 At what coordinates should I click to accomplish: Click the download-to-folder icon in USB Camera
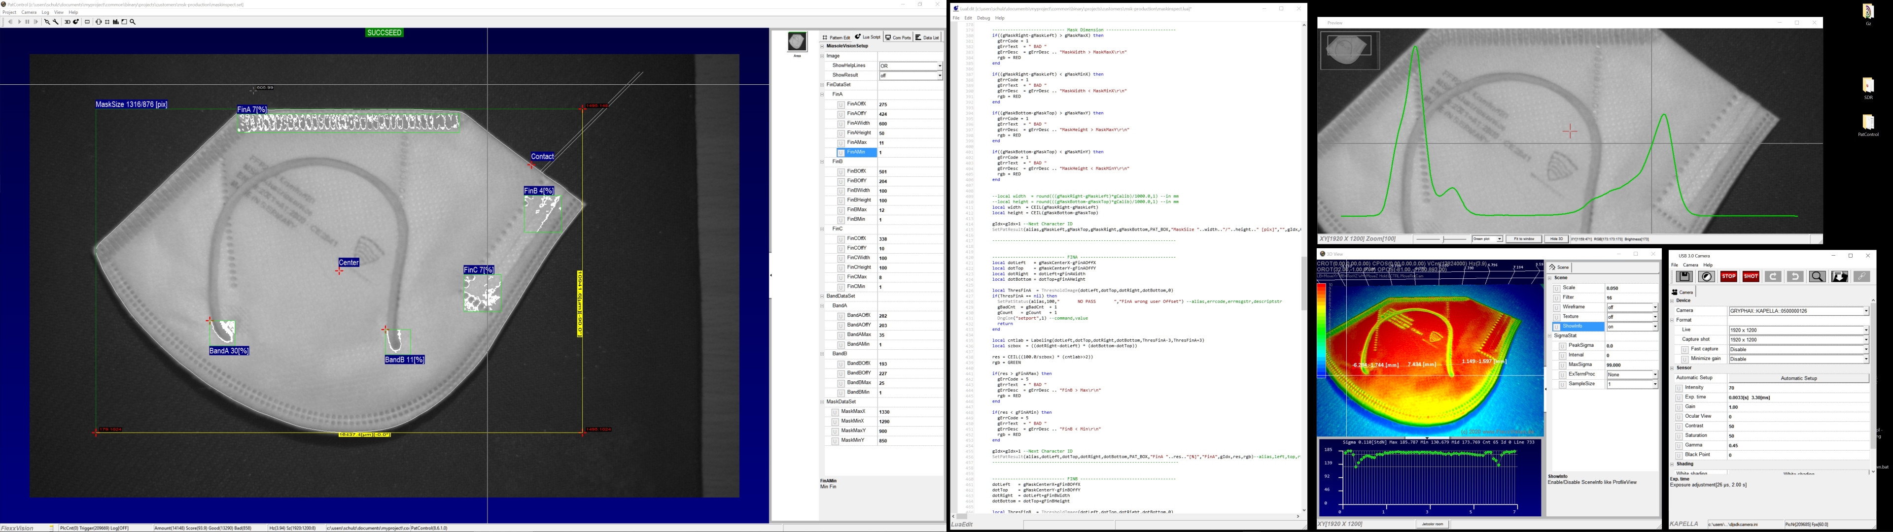click(1839, 277)
